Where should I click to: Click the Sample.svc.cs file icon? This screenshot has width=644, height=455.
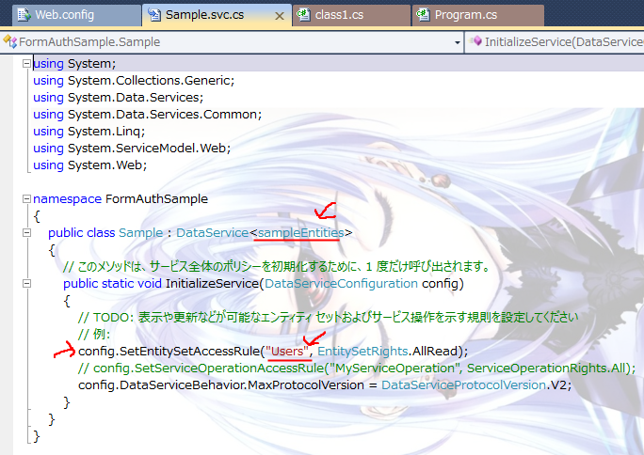click(x=154, y=15)
